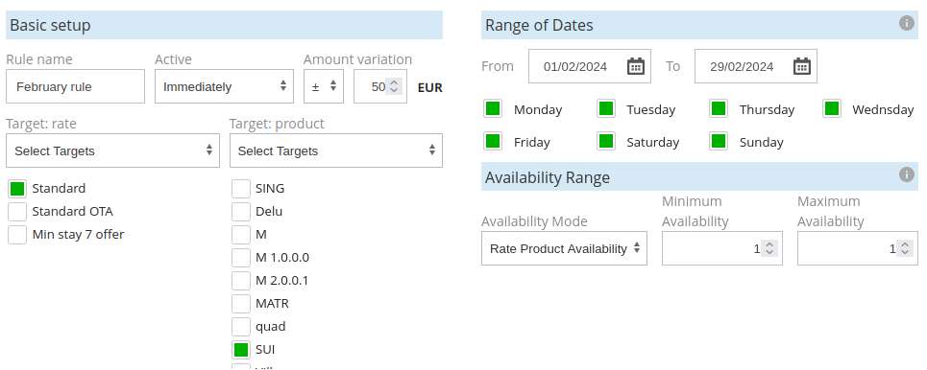Check the Min stay 7 offer box

pos(17,234)
